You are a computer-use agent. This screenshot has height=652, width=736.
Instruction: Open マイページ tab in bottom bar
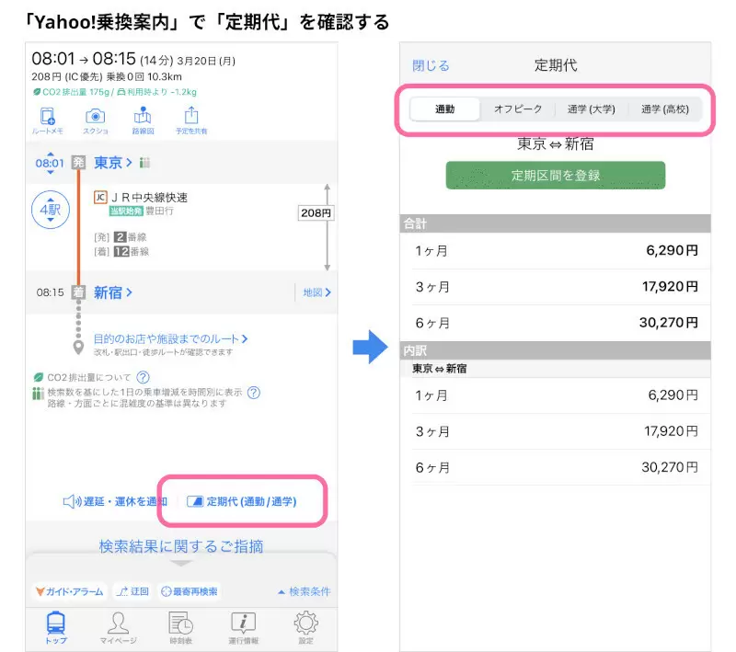[x=119, y=627]
